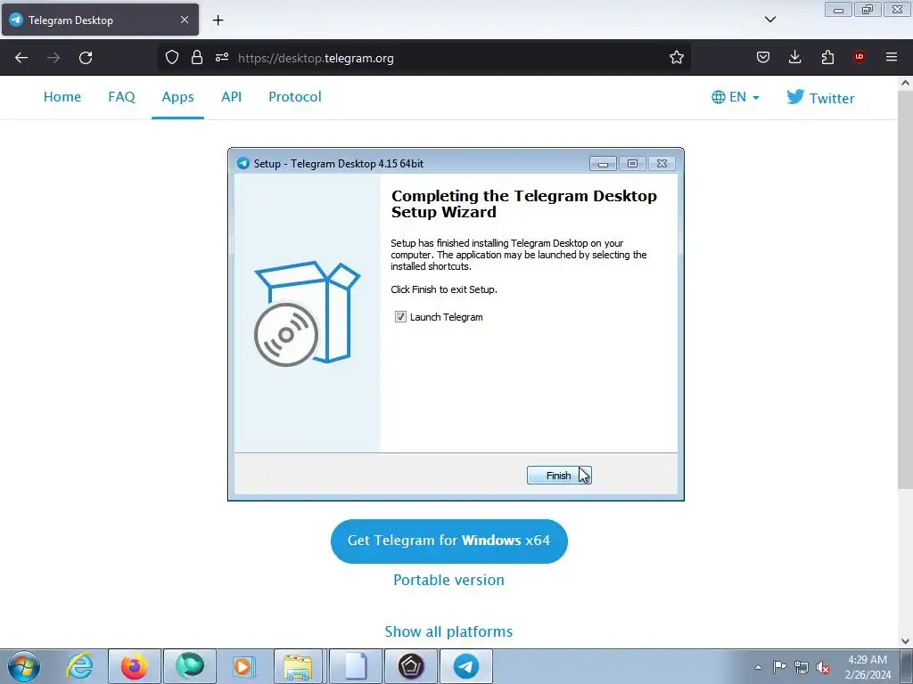Open a new browser tab with plus

tap(218, 20)
